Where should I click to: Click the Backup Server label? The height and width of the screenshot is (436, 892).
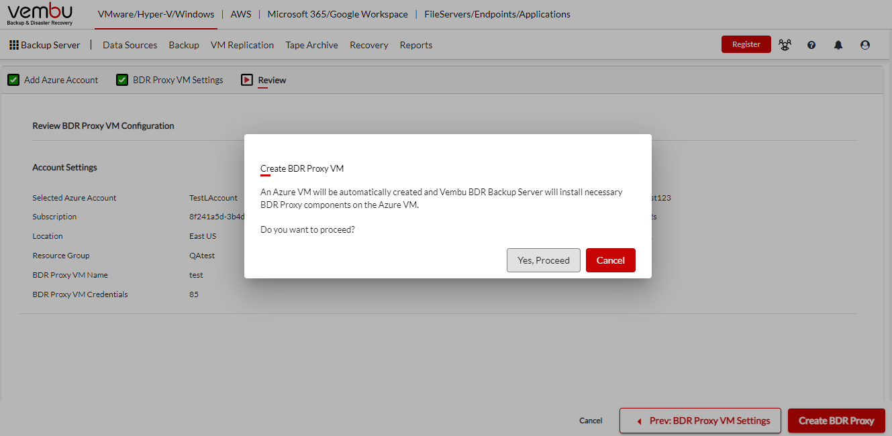[x=50, y=45]
